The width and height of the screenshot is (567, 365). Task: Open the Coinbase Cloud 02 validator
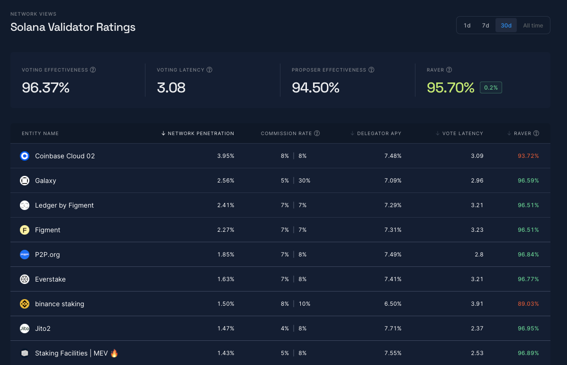[65, 156]
